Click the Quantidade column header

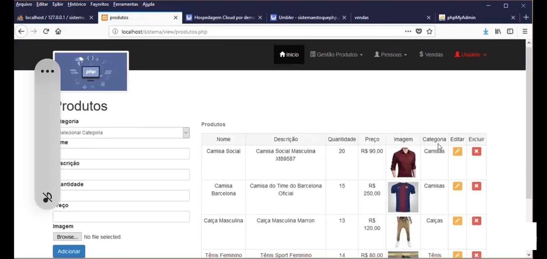342,139
